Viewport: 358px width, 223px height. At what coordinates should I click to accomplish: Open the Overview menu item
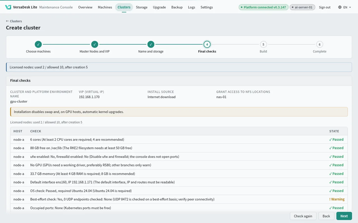[x=85, y=7]
